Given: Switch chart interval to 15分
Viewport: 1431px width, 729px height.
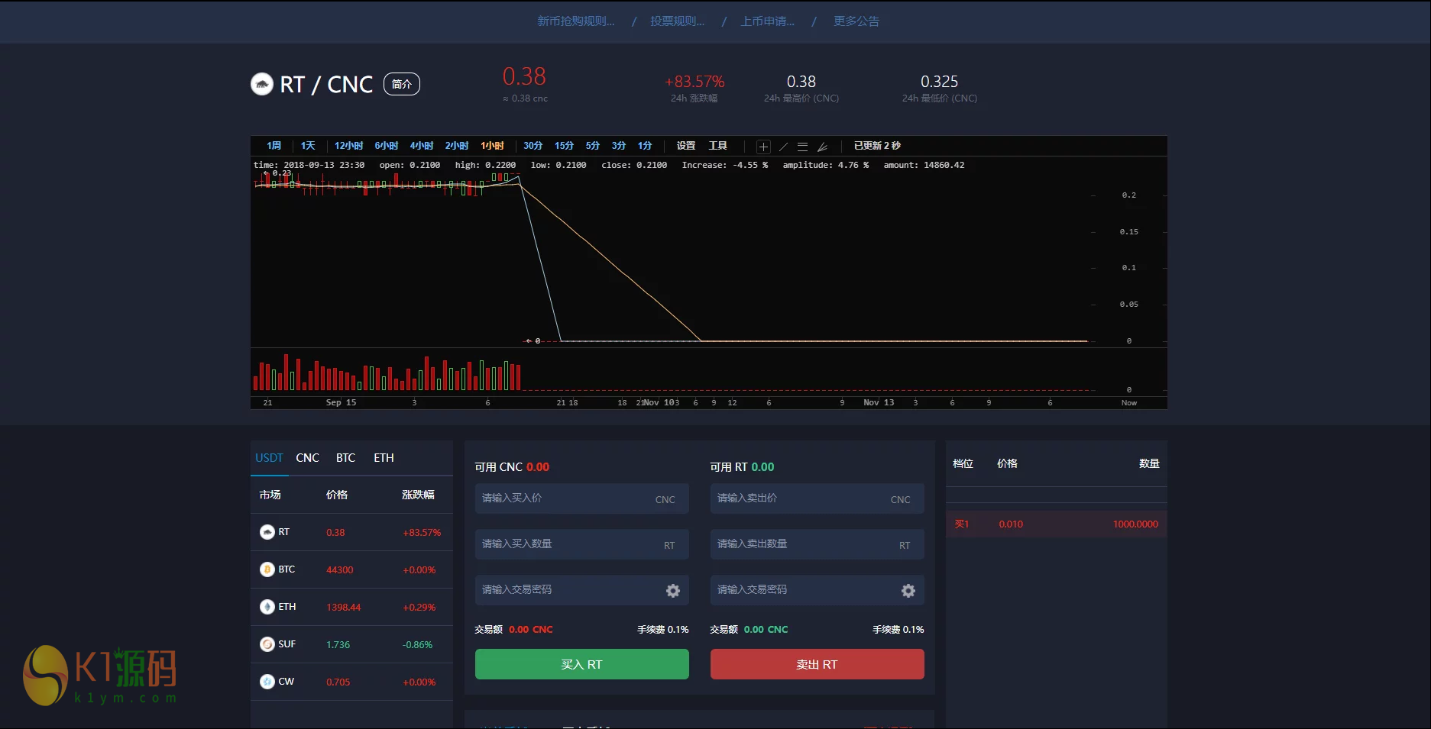Looking at the screenshot, I should [x=564, y=146].
